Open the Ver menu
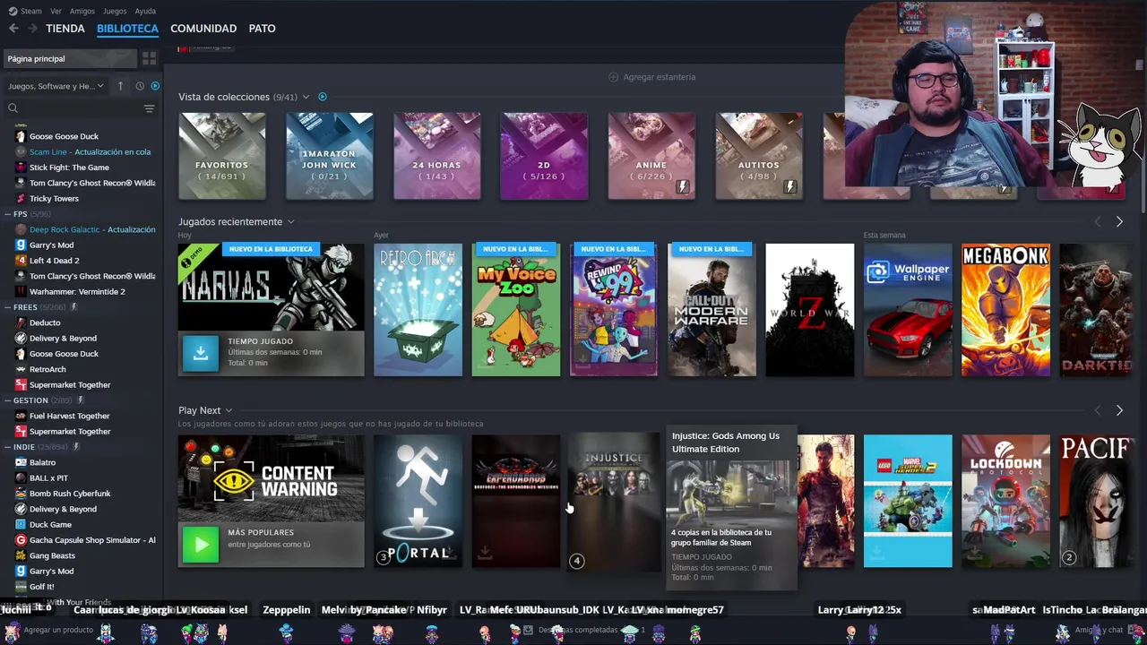Screen dimensions: 1147x645 56,11
